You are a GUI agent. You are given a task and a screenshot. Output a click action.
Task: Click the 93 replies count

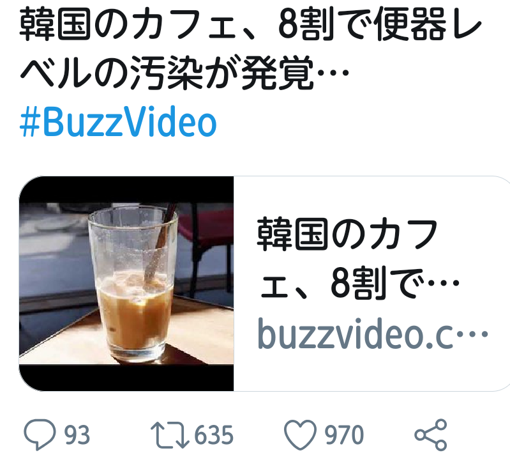[x=77, y=434]
